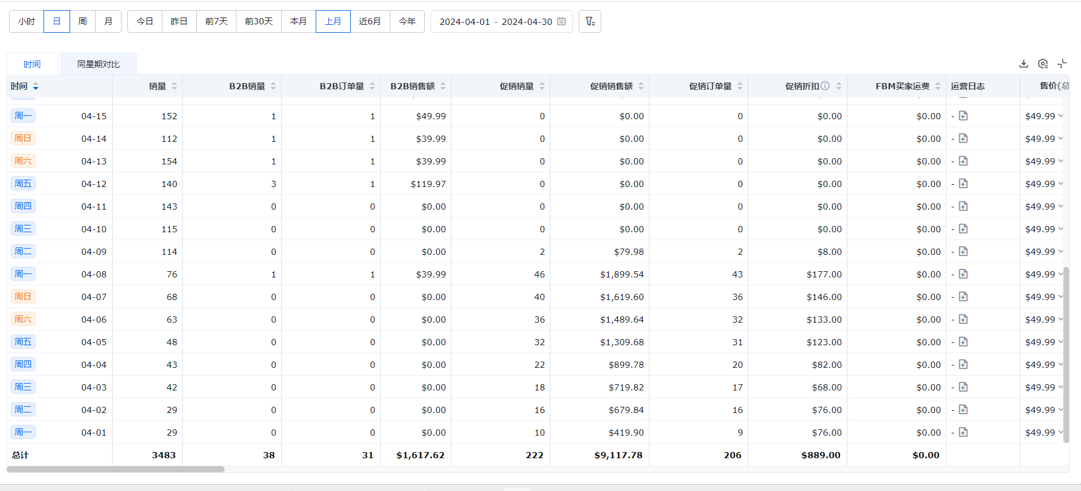Viewport: 1081px width, 491px height.
Task: Select the 周 granularity option
Action: tap(83, 21)
